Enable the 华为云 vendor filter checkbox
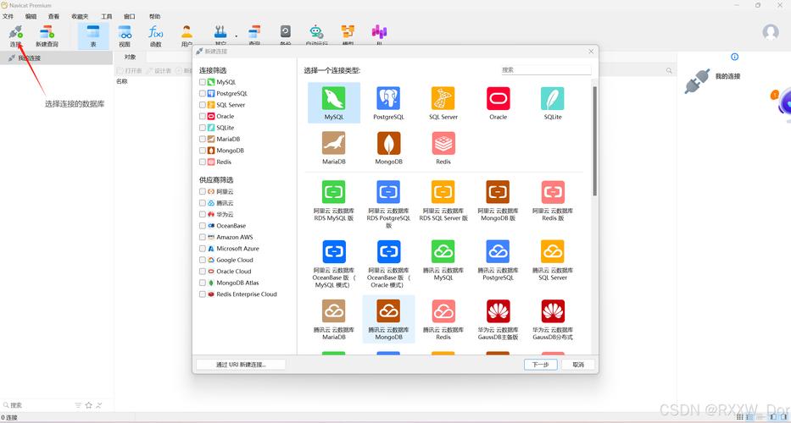 pos(203,214)
